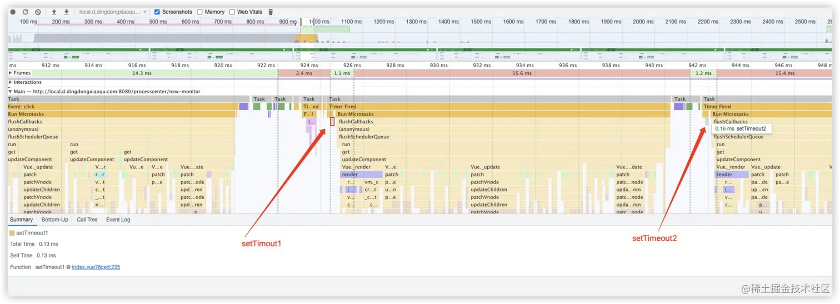This screenshot has height=304, width=840.
Task: Select the 'Event: click' flame bar
Action: [x=123, y=107]
